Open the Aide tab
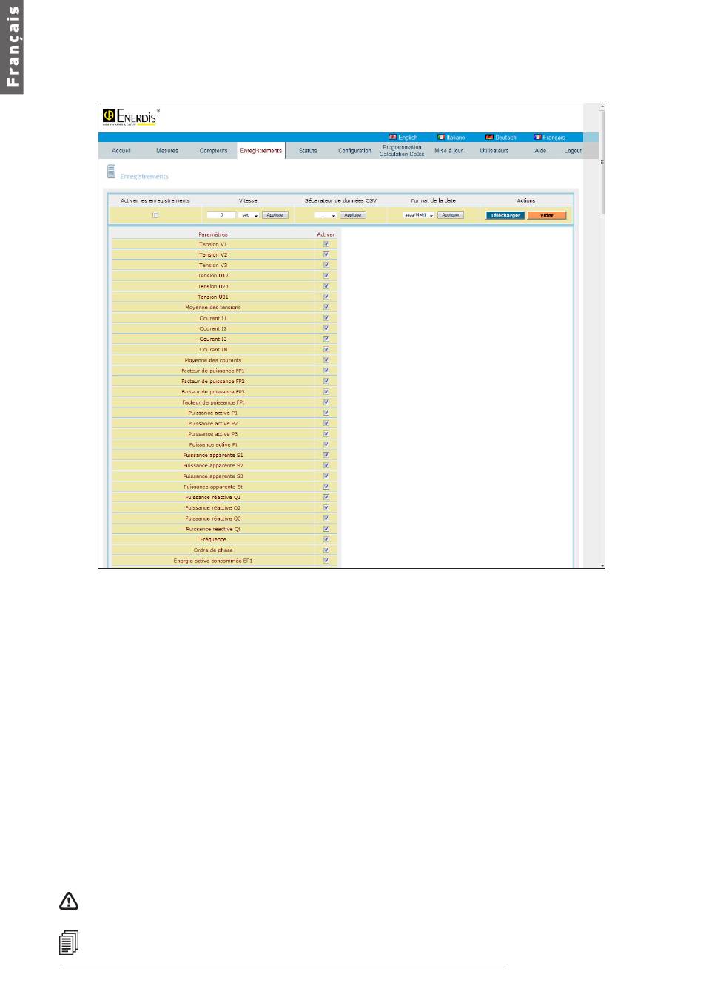703x994 pixels. click(x=540, y=151)
